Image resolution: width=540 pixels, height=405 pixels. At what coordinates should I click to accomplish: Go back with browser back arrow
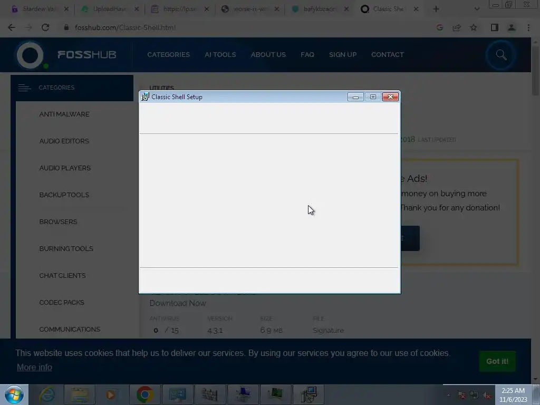[x=12, y=27]
